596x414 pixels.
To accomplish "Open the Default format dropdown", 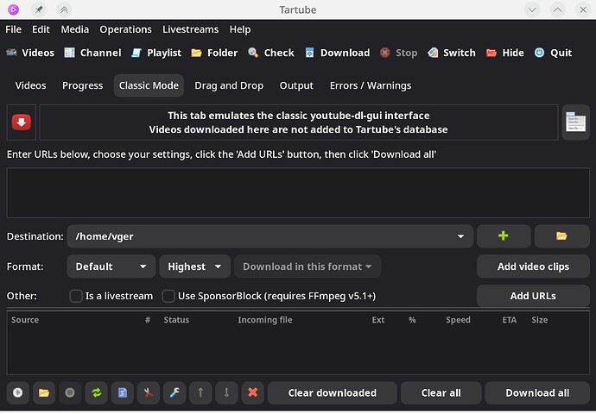I will pos(111,267).
